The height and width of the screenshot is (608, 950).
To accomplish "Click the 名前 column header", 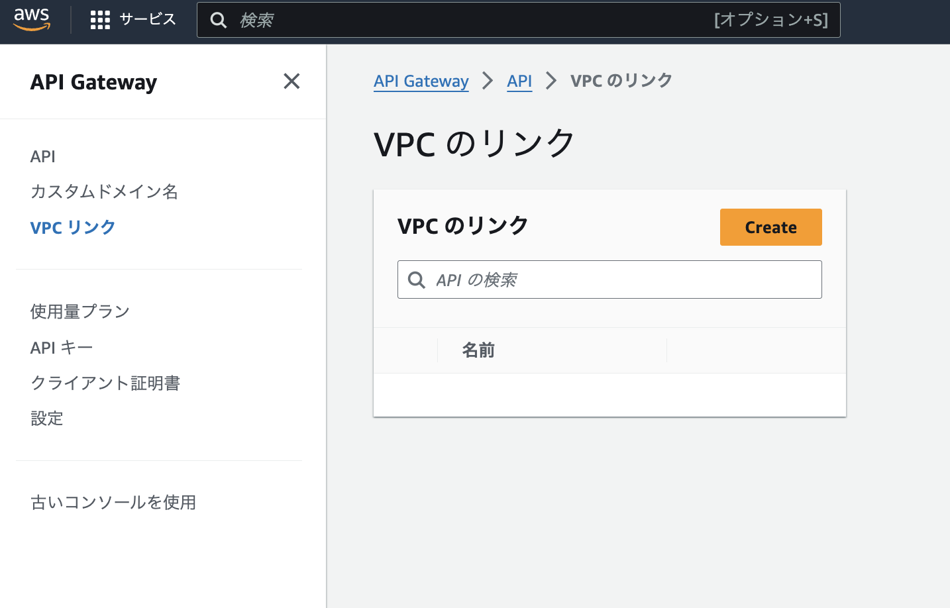I will [x=478, y=350].
